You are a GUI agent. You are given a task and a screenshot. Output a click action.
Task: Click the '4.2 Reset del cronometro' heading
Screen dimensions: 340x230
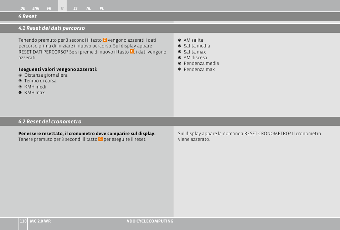[x=50, y=122]
